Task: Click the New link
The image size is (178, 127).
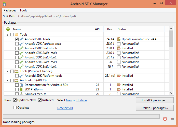Action: pos(69,100)
